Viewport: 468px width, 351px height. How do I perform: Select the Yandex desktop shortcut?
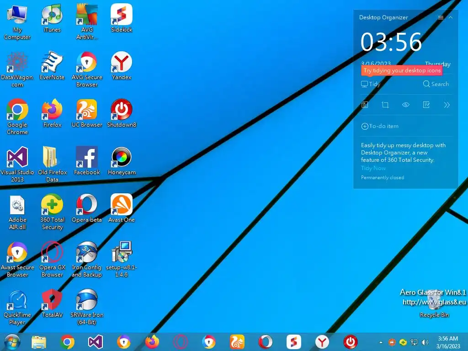click(x=122, y=66)
